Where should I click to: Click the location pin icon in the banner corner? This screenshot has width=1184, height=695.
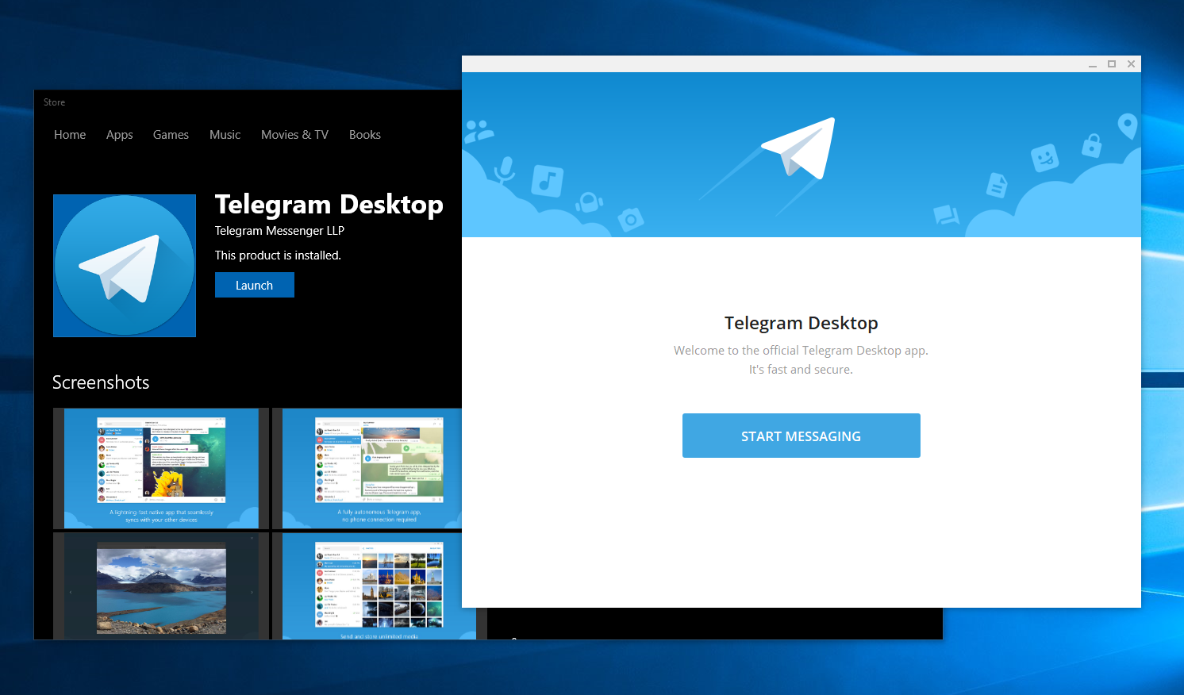(x=1128, y=127)
